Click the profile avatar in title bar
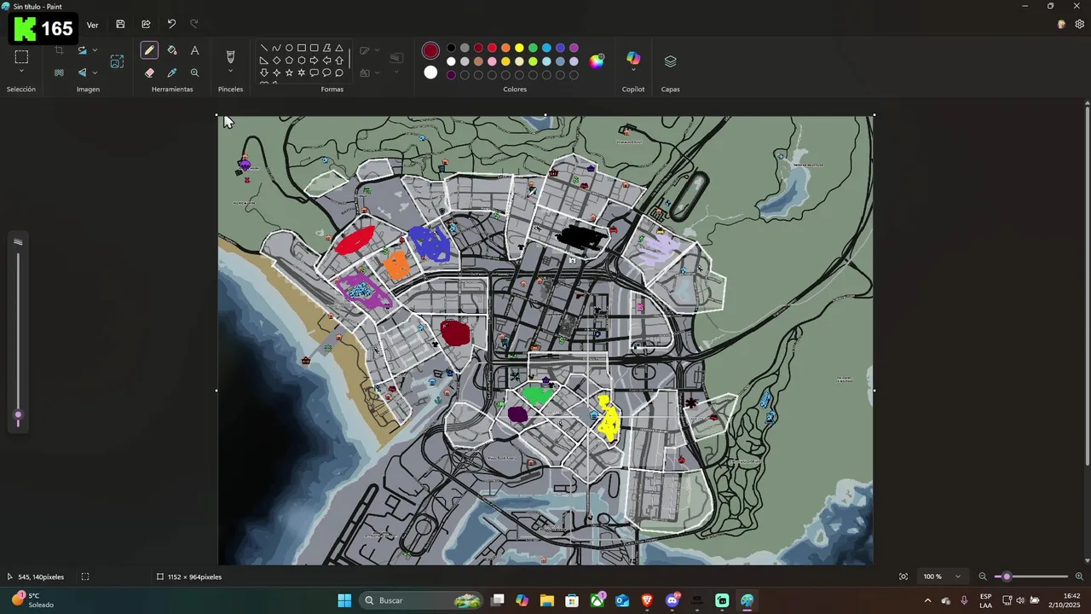1091x614 pixels. [1061, 24]
